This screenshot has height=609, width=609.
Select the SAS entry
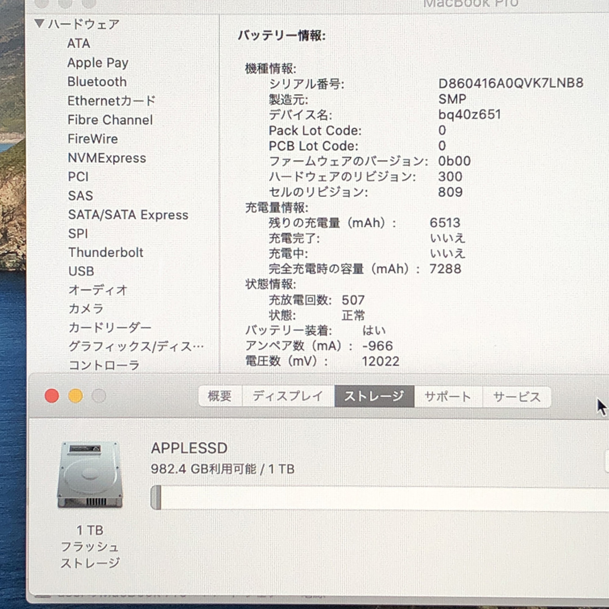pyautogui.click(x=81, y=195)
